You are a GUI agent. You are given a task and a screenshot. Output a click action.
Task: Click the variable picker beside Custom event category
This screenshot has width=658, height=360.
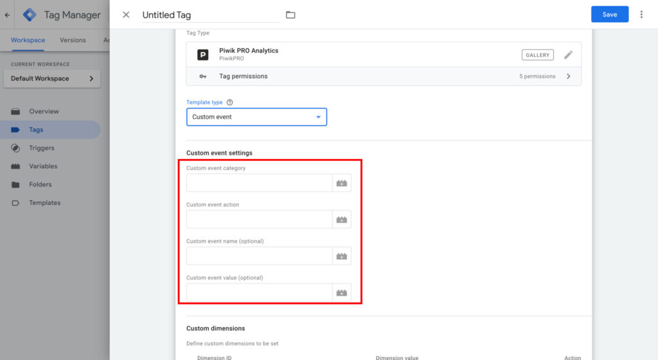point(342,183)
